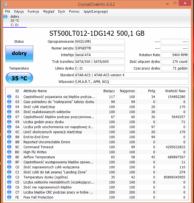Click raw value 85899345955
This screenshot has height=203, width=194.
(x=174, y=177)
